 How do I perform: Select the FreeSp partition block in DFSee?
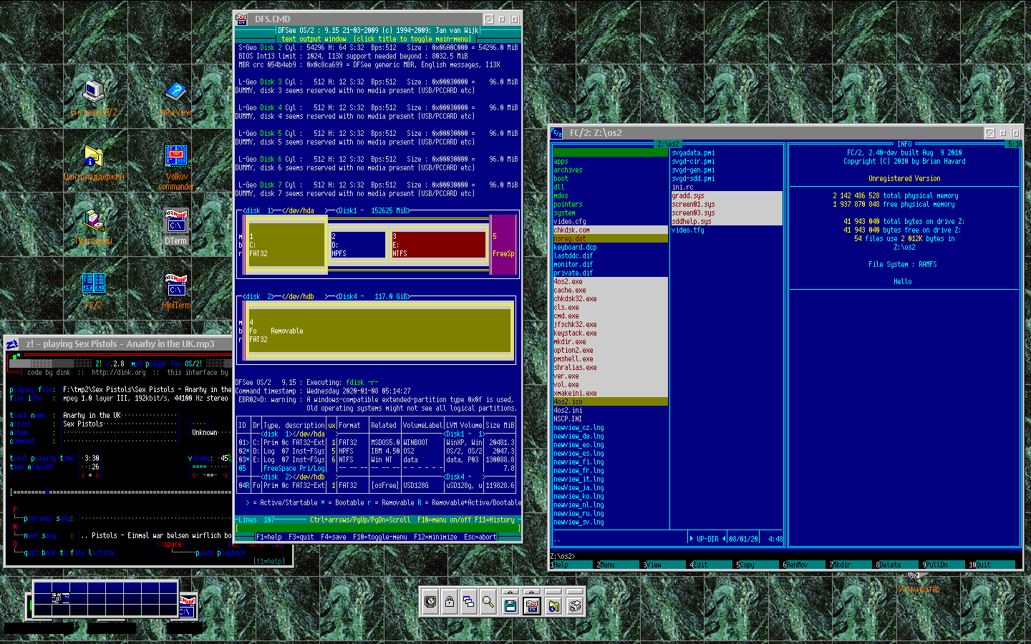pos(503,245)
